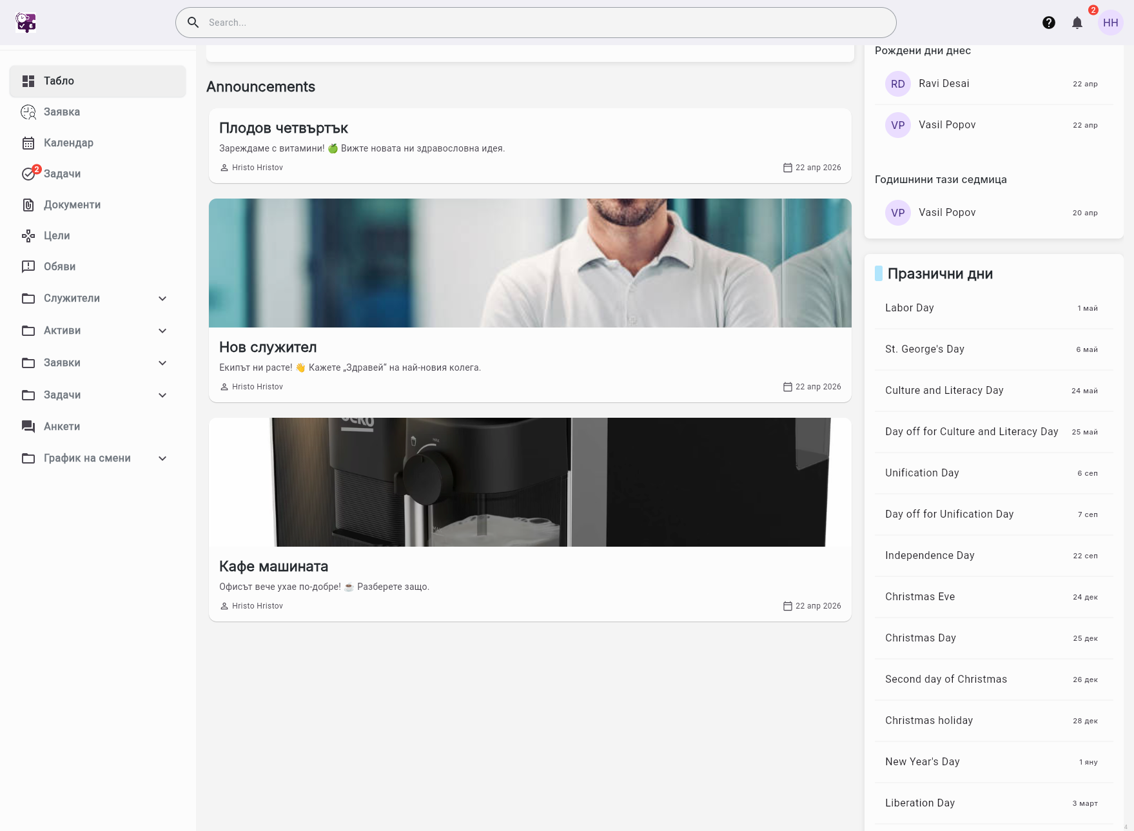Open the Кафе машината announcement title

tap(274, 566)
